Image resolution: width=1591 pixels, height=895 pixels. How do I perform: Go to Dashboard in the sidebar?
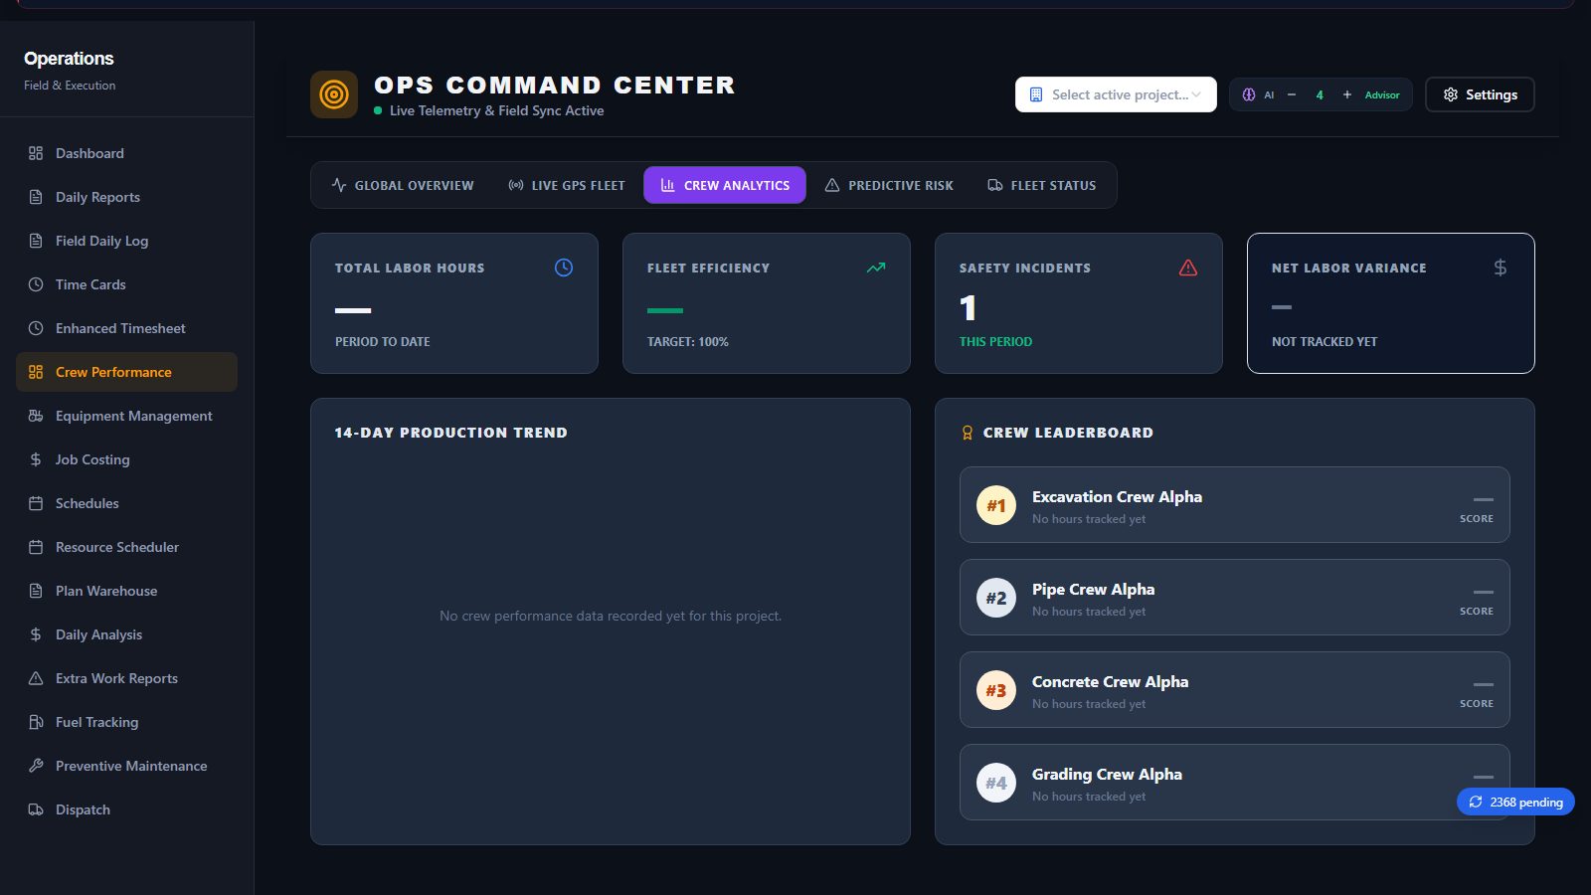(126, 153)
